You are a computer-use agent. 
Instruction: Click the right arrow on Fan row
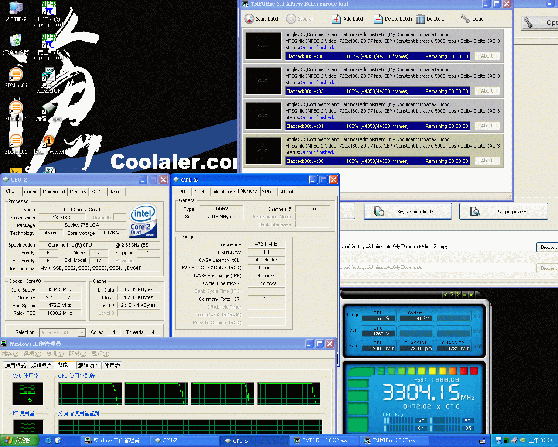point(480,346)
